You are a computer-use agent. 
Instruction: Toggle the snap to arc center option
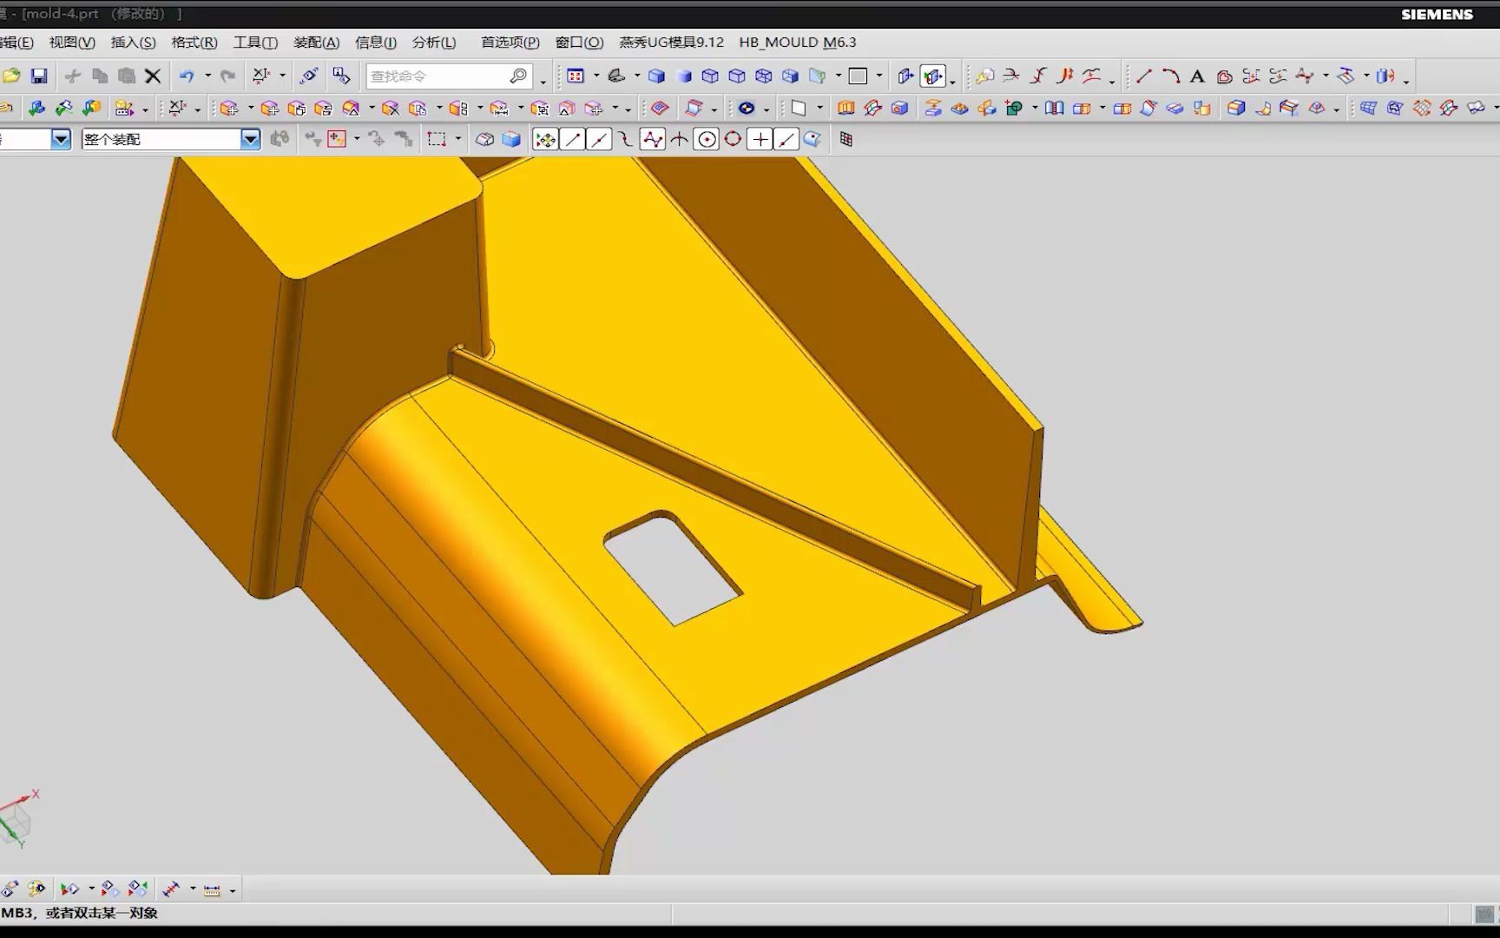(x=707, y=139)
